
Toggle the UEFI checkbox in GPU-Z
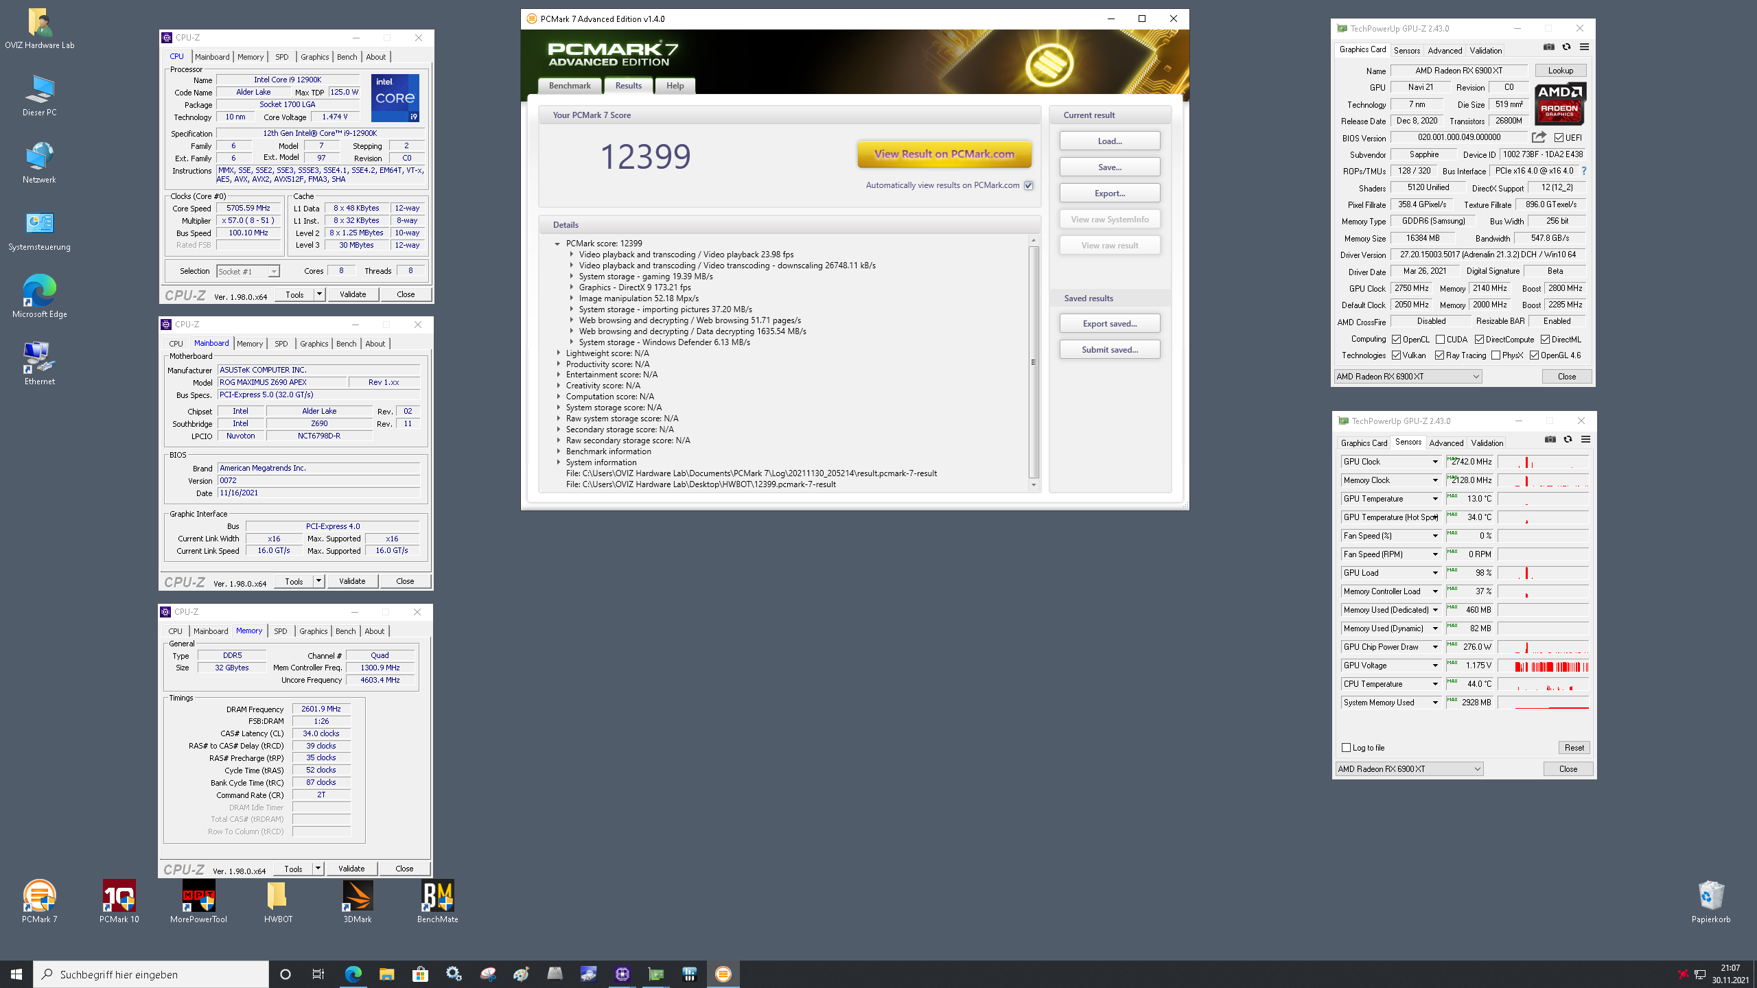point(1559,138)
